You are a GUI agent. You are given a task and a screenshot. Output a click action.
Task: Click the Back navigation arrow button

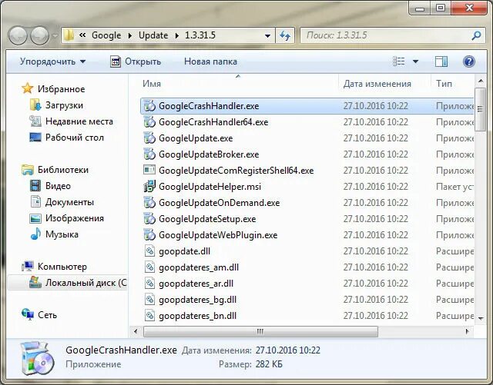coord(18,35)
